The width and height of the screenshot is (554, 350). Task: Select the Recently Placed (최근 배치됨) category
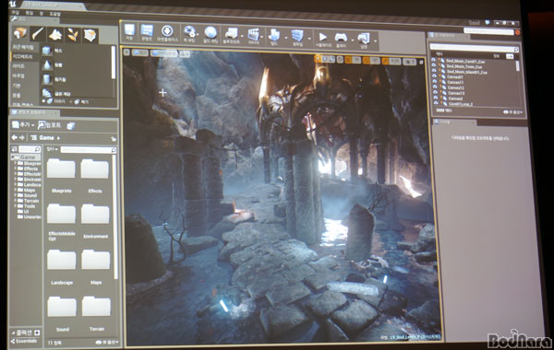pyautogui.click(x=24, y=47)
